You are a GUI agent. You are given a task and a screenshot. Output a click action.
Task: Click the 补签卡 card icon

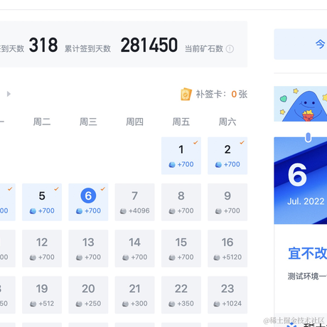click(x=186, y=95)
